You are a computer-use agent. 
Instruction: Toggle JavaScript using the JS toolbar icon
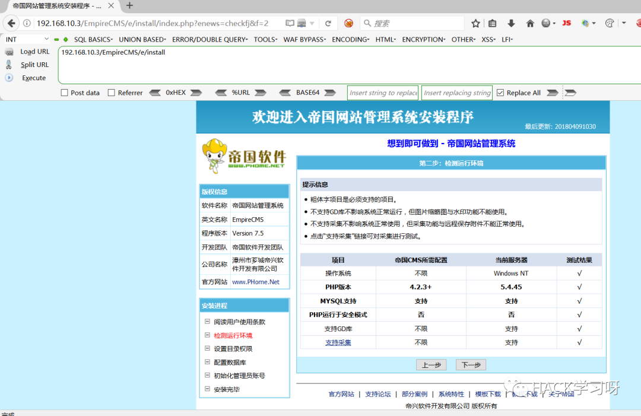tap(566, 23)
